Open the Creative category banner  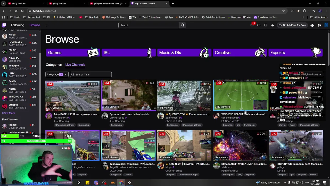(x=240, y=52)
